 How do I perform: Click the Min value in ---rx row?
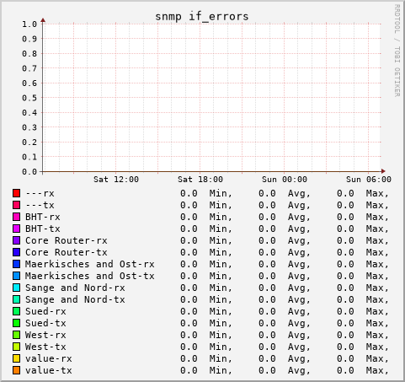[189, 193]
